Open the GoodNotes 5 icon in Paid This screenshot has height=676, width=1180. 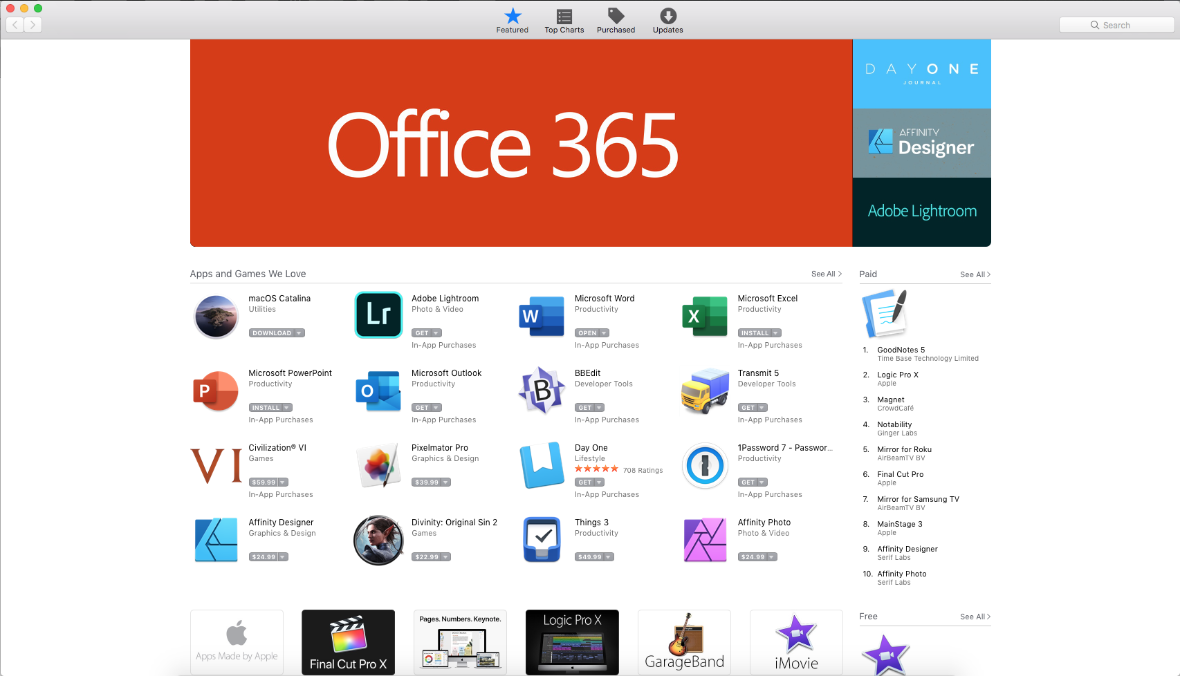click(885, 313)
